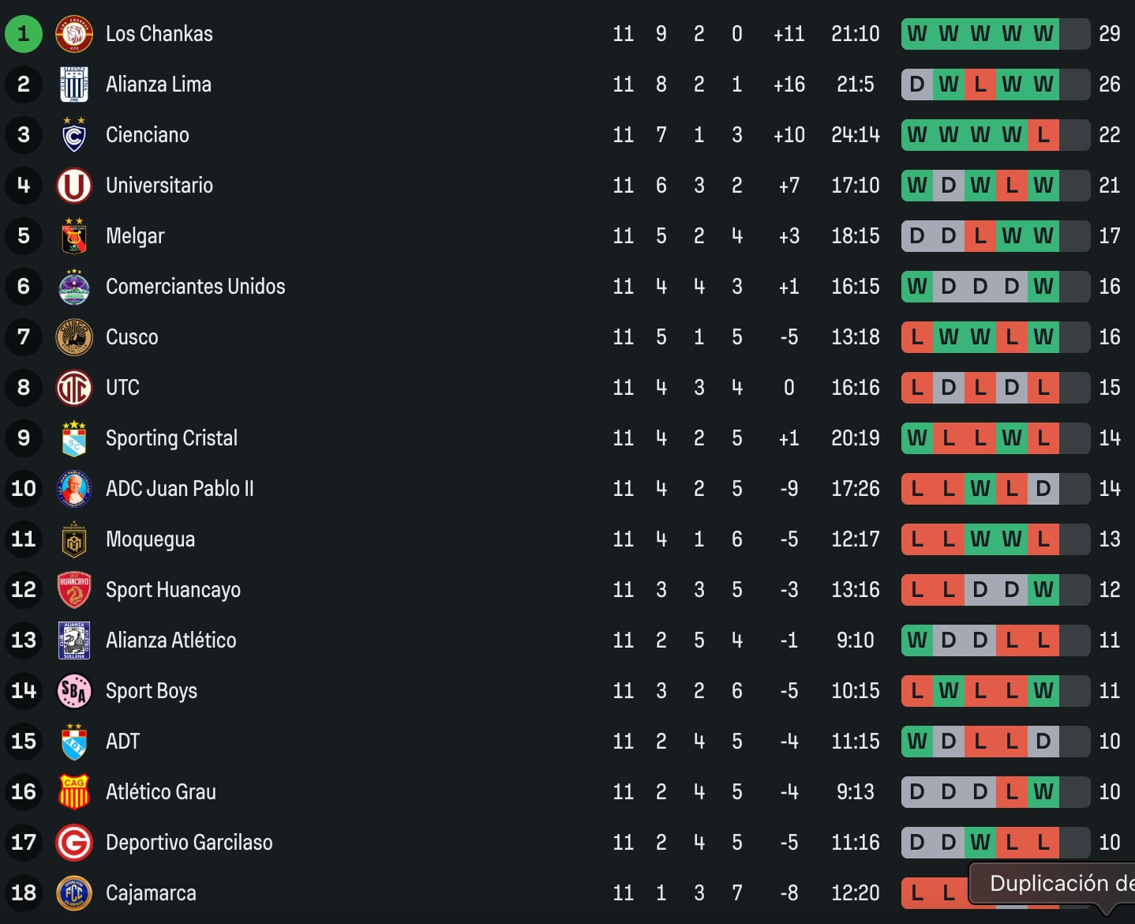Open the Sporting Cristal club badge
This screenshot has height=924, width=1135.
click(74, 438)
